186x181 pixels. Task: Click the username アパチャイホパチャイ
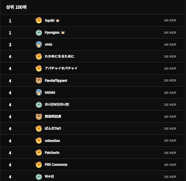click(61, 68)
